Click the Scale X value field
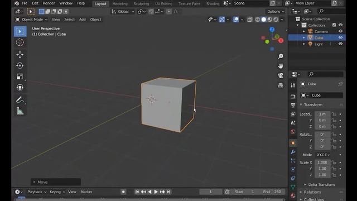This screenshot has height=201, width=357. coord(322,162)
